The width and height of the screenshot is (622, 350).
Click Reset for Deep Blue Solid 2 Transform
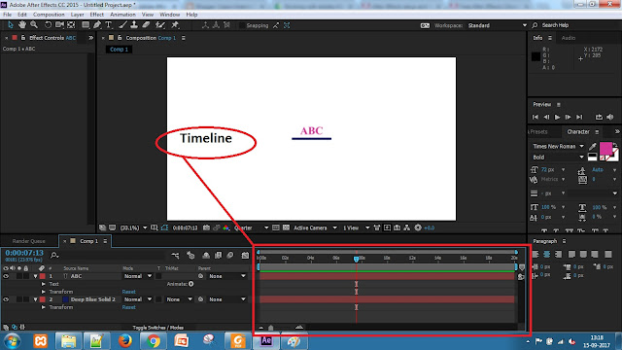pos(129,307)
